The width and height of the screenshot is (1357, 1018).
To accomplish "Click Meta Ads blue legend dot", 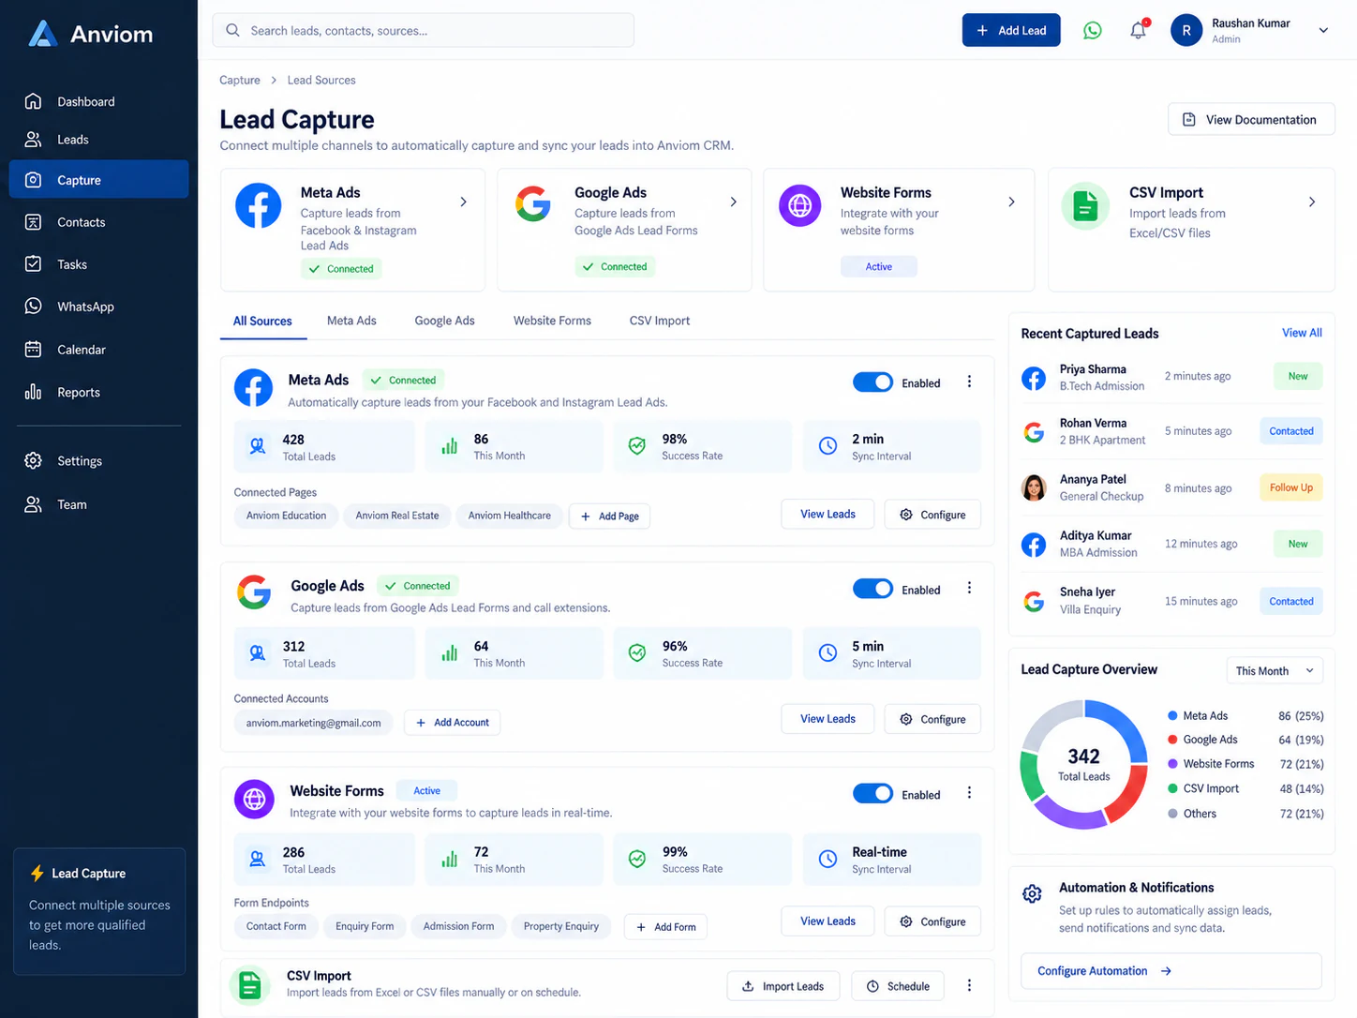I will coord(1172,715).
